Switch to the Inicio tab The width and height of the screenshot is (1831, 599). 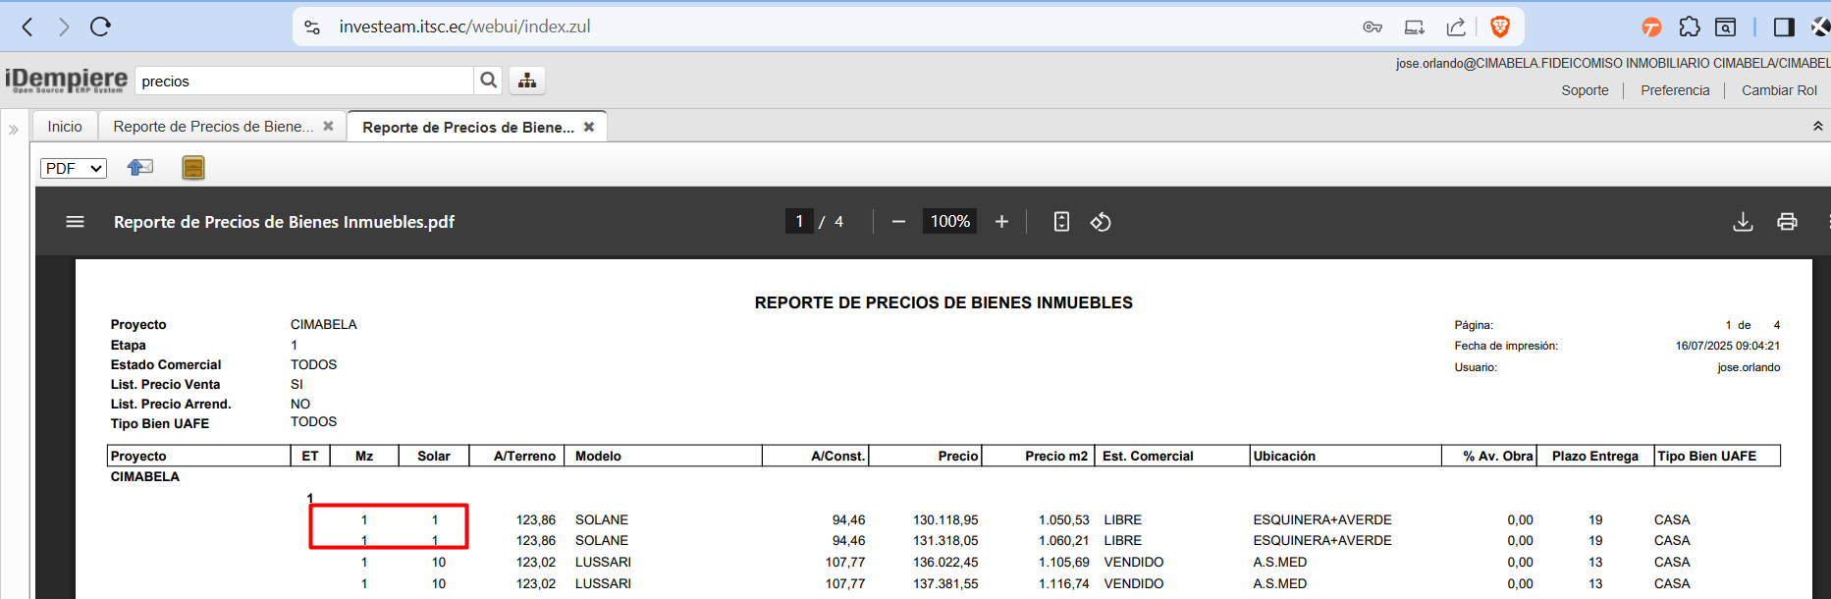click(x=65, y=127)
